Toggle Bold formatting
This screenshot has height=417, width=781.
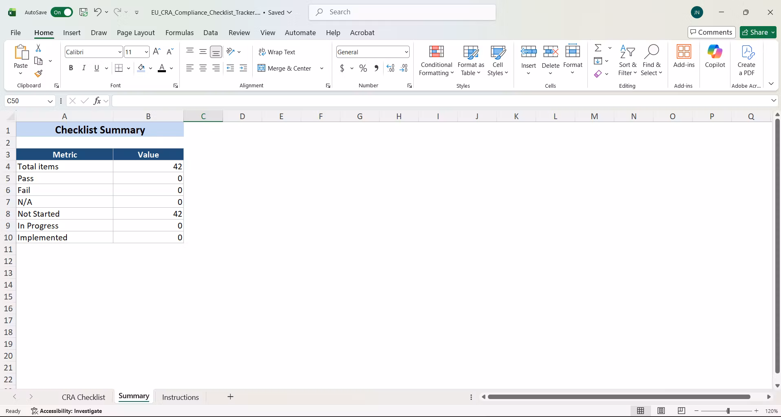coord(71,68)
